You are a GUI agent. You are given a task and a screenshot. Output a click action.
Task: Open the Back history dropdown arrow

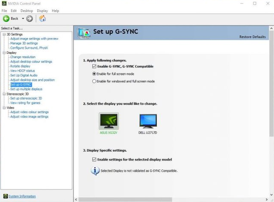[x=23, y=18]
